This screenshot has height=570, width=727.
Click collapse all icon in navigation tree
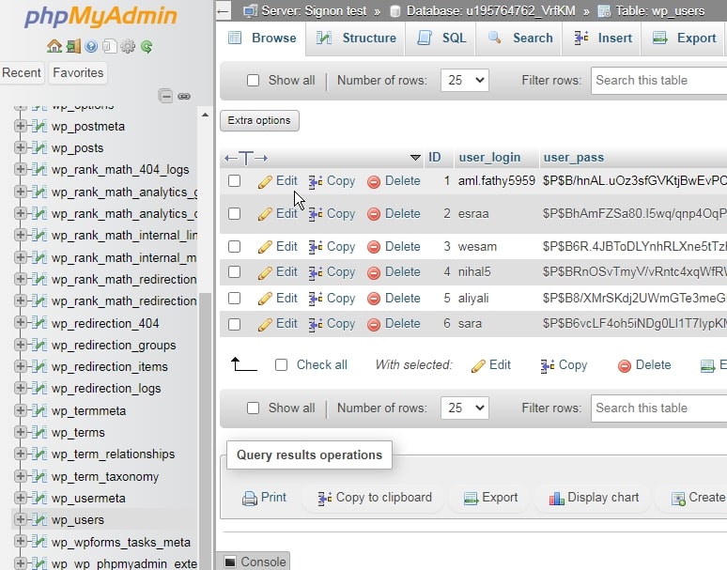(x=166, y=96)
